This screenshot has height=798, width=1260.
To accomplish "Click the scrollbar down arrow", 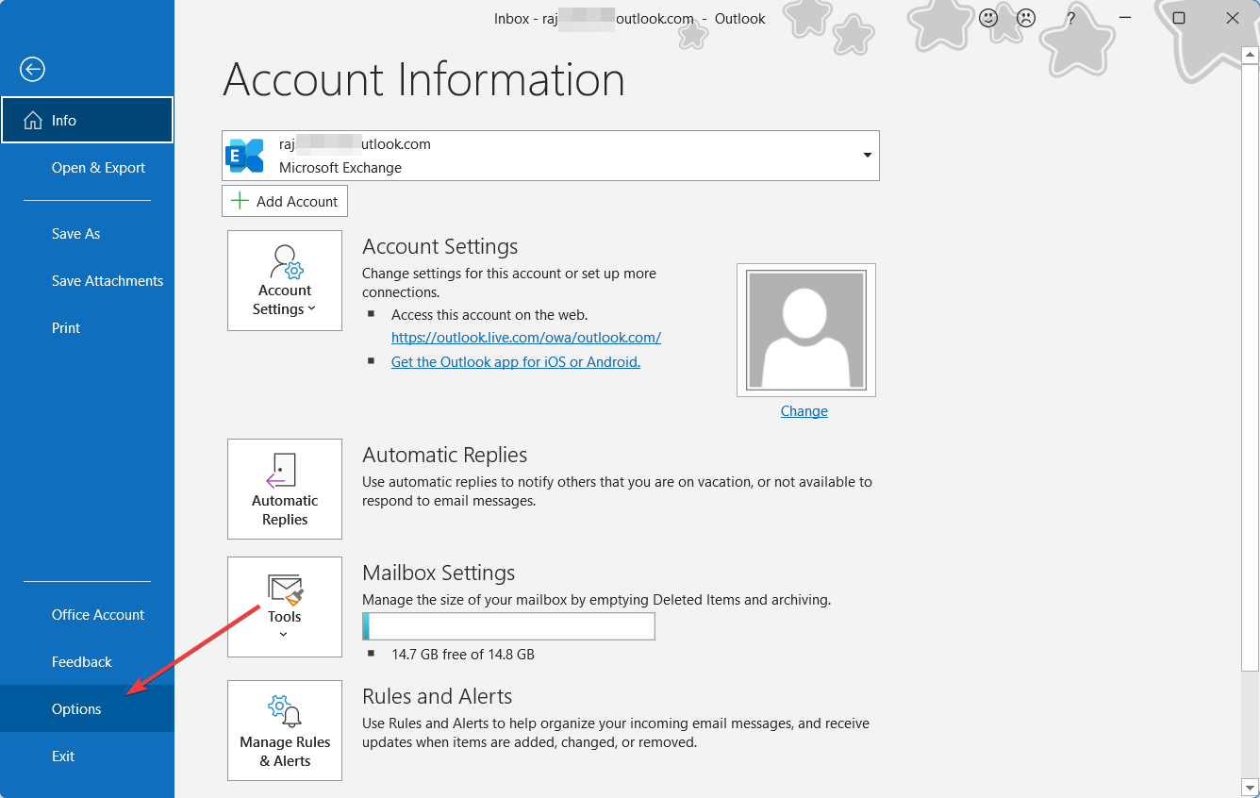I will (x=1251, y=786).
